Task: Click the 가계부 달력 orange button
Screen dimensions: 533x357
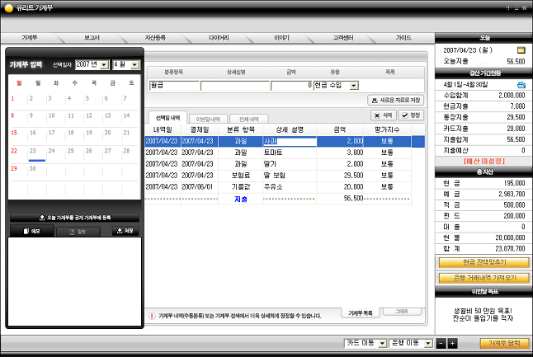Action: pos(504,344)
